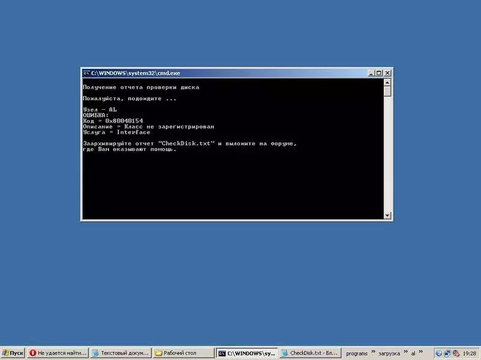Viewport: 481px width, 360px height.
Task: Select the C:\WINDOWS\sy... cmd taskbar button
Action: tap(247, 353)
